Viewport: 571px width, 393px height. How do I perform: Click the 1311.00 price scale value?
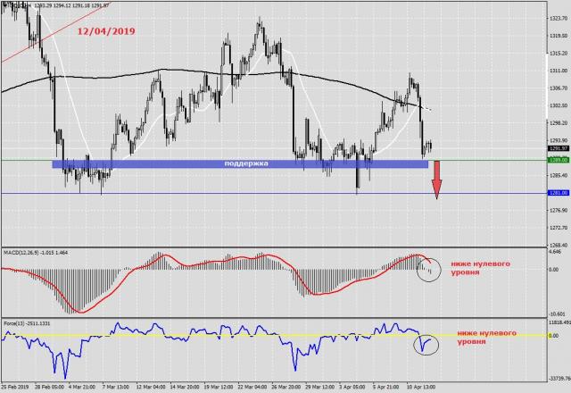(x=557, y=70)
